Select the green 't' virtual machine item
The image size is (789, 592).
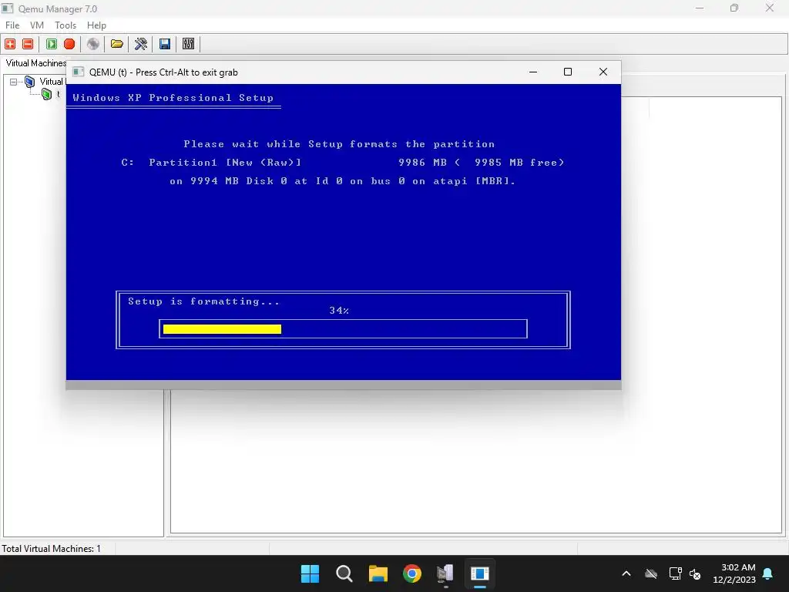coord(47,94)
